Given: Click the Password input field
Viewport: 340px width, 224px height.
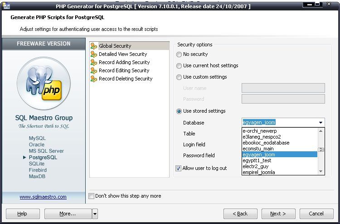Looking at the screenshot, I should tap(283, 99).
